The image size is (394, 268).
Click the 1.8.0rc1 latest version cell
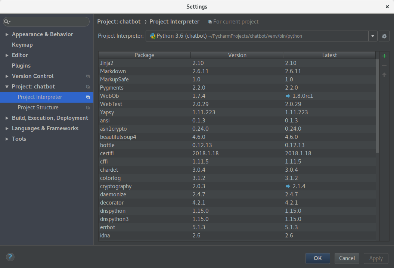tap(329, 96)
